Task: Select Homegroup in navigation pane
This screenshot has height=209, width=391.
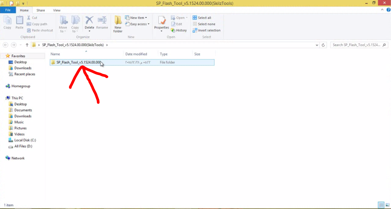Action: (x=21, y=86)
